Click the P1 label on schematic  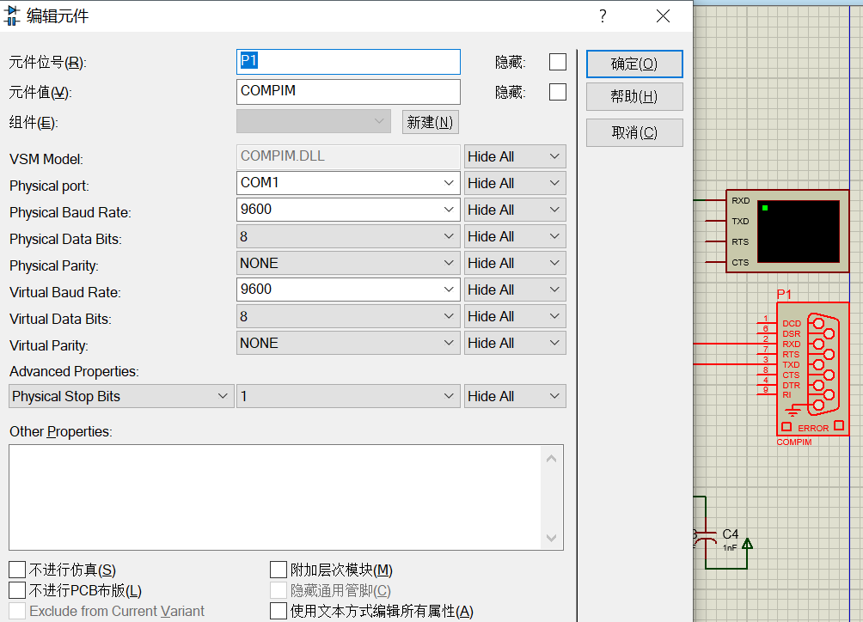(x=784, y=295)
